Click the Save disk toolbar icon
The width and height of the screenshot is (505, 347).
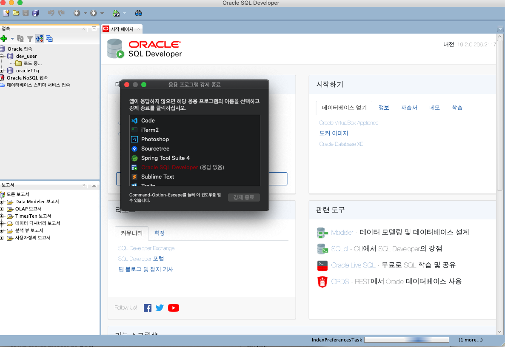click(26, 13)
